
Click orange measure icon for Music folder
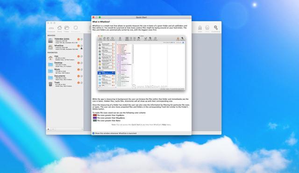click(x=78, y=69)
